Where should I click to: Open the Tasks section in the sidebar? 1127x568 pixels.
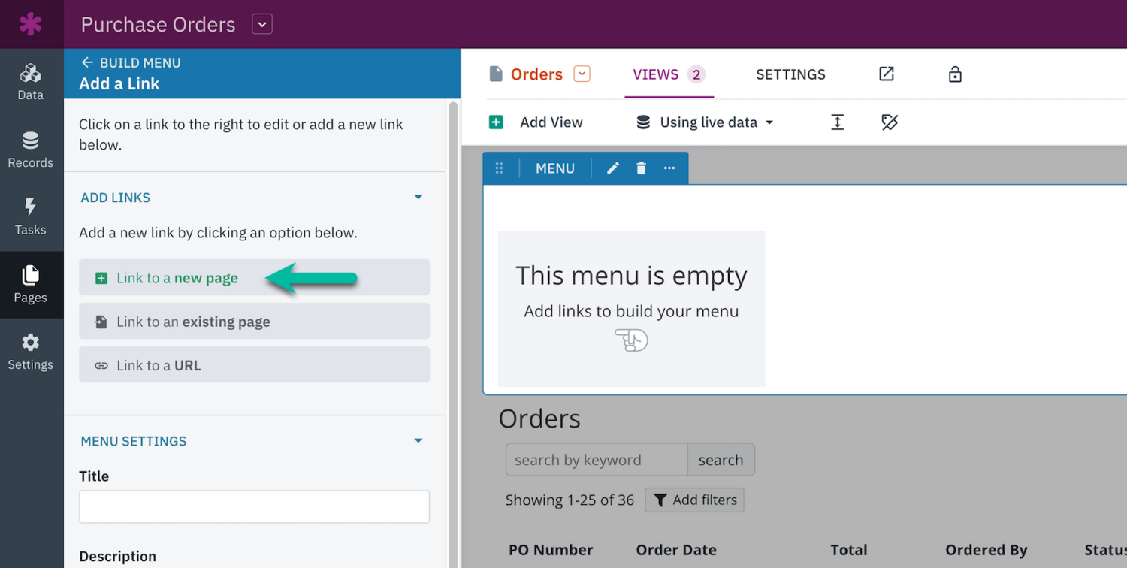(x=30, y=216)
